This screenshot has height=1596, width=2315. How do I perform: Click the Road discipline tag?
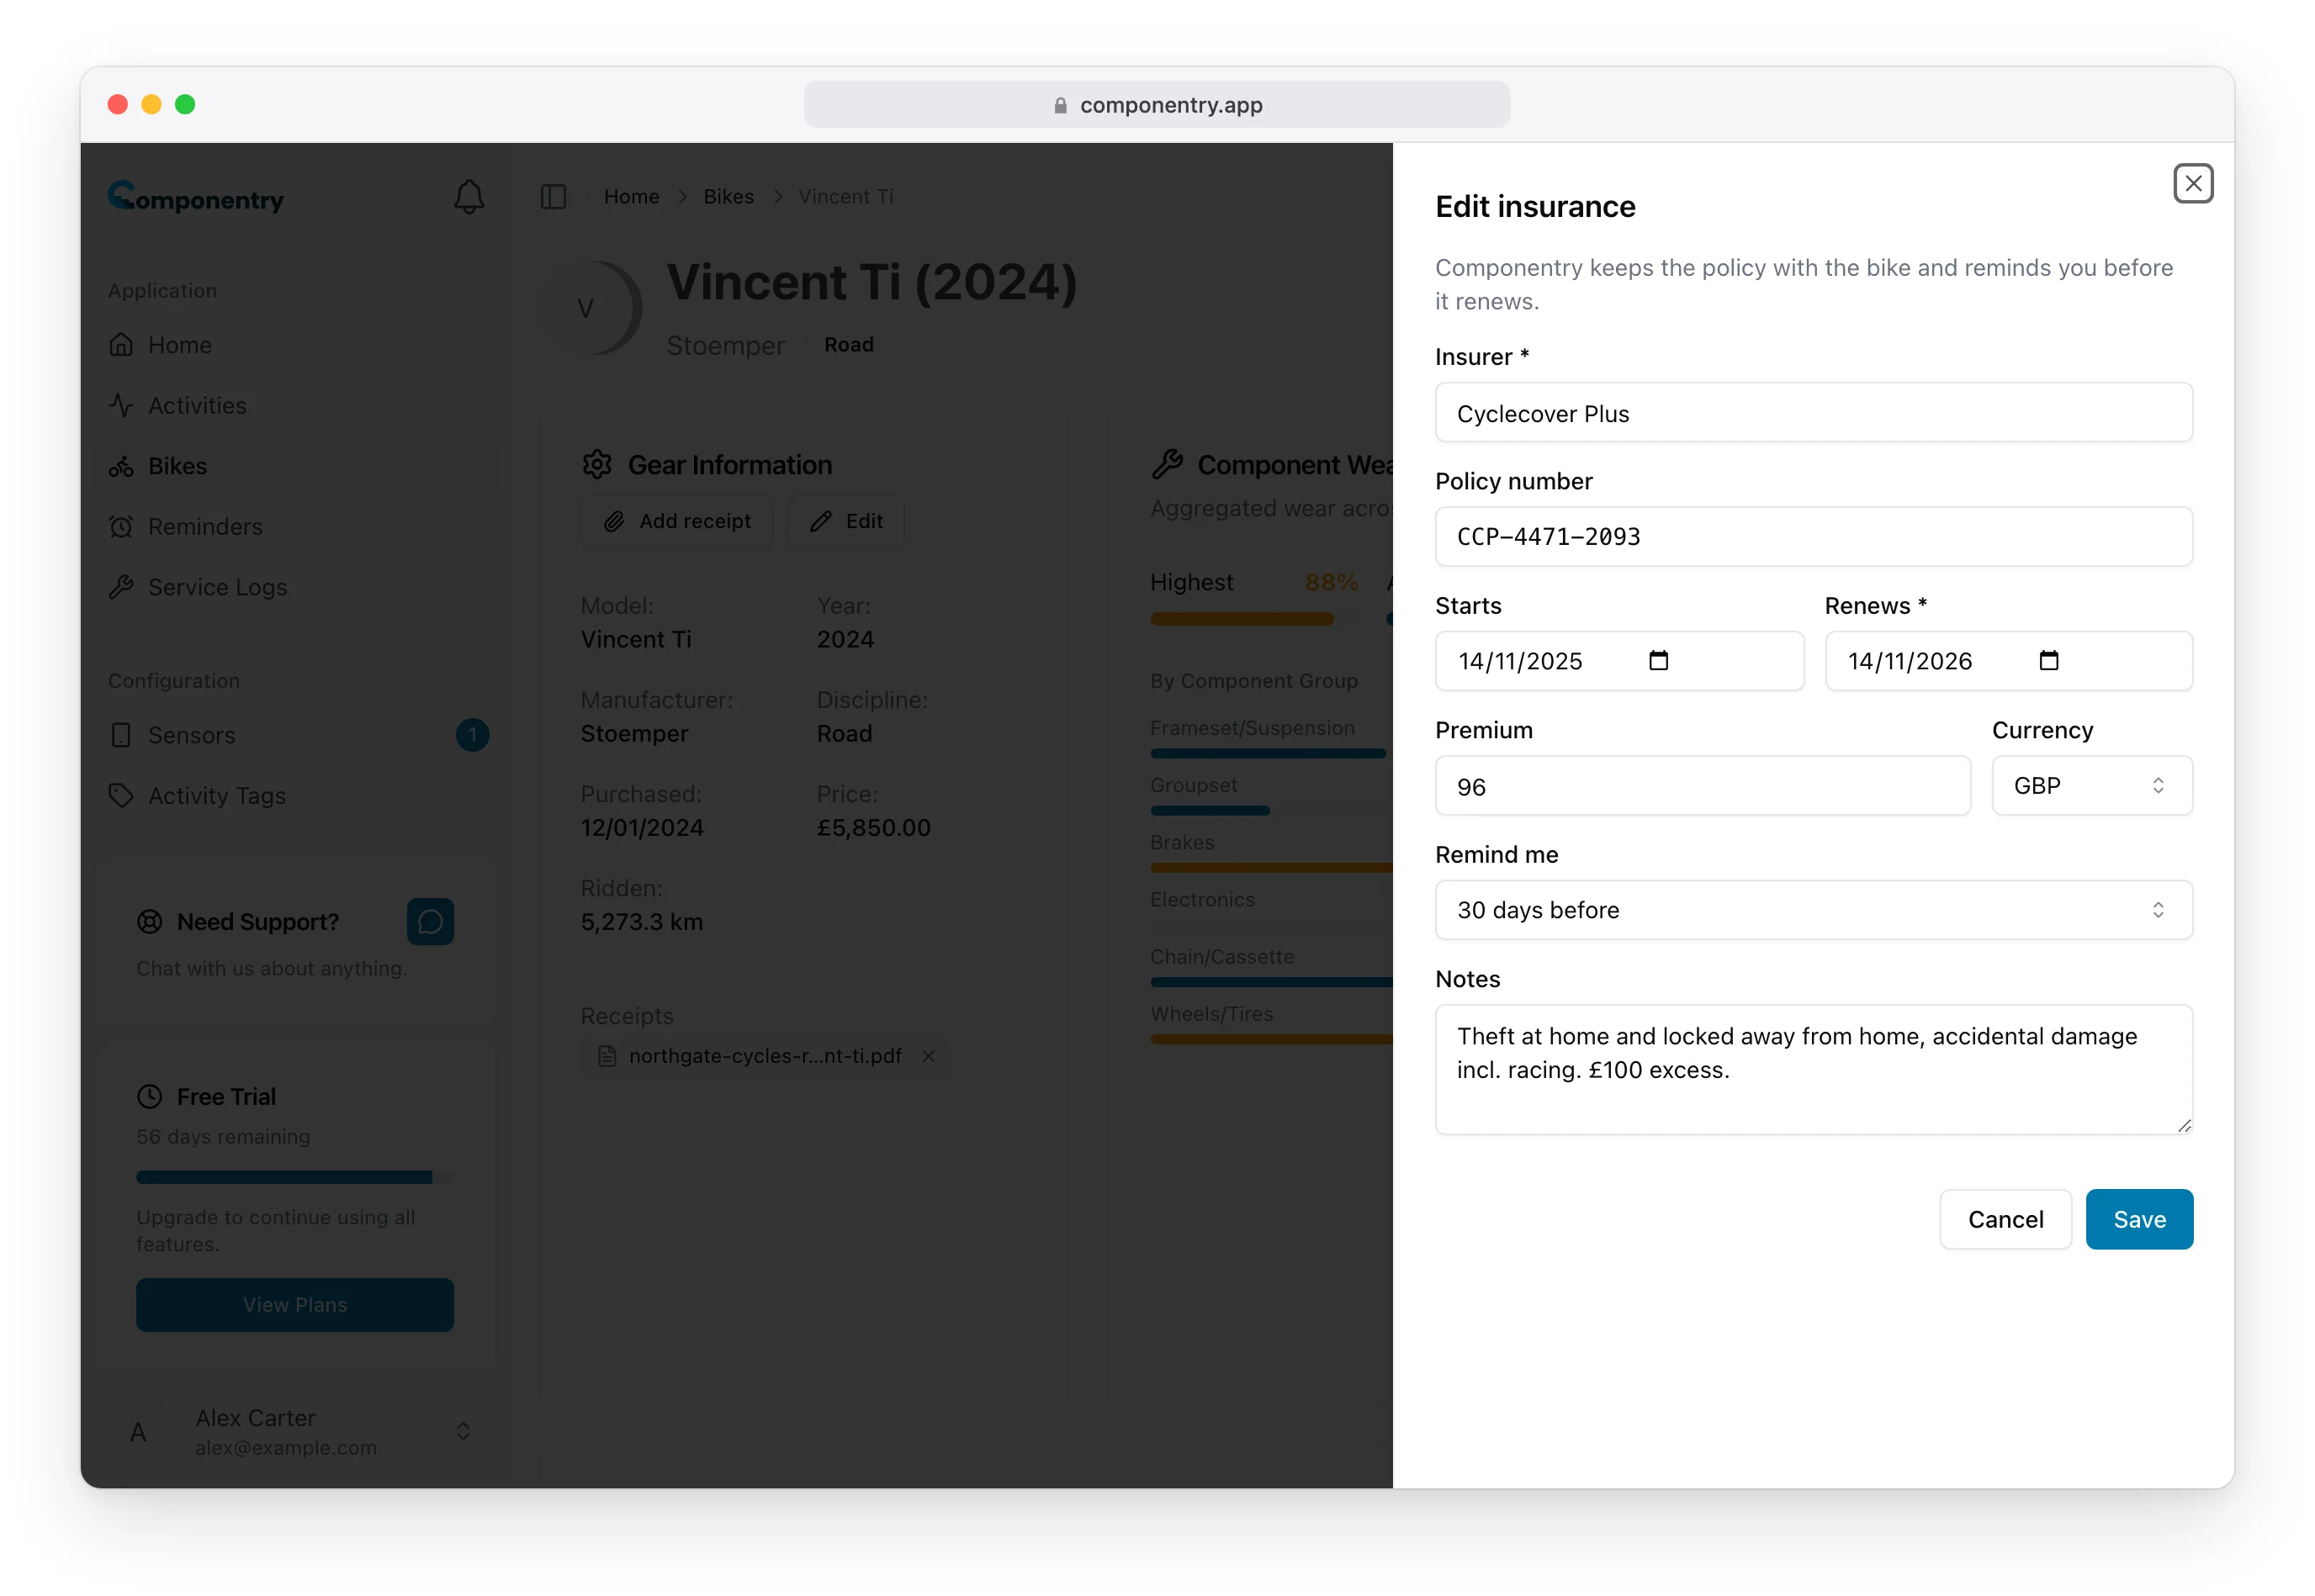pyautogui.click(x=849, y=345)
